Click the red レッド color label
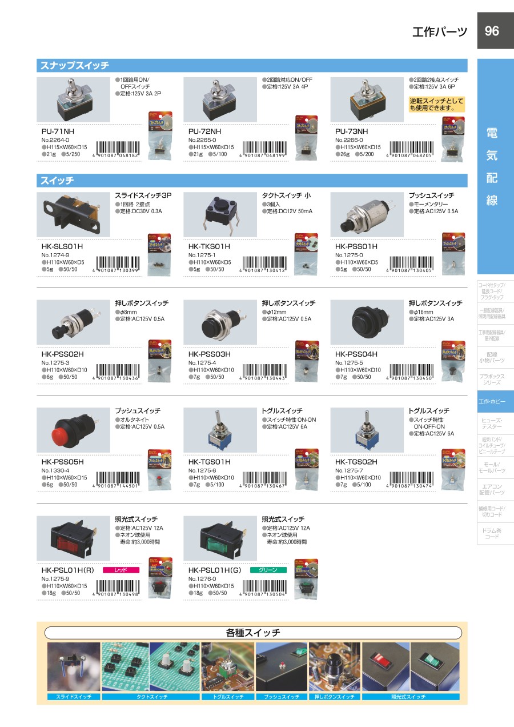This screenshot has height=727, width=514. pos(121,570)
